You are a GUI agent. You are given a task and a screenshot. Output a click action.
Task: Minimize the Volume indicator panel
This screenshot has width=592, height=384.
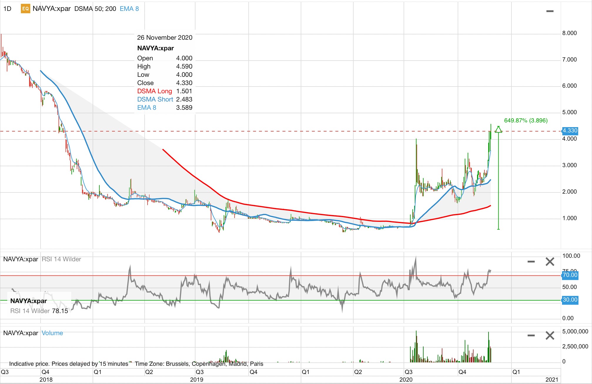(x=531, y=335)
